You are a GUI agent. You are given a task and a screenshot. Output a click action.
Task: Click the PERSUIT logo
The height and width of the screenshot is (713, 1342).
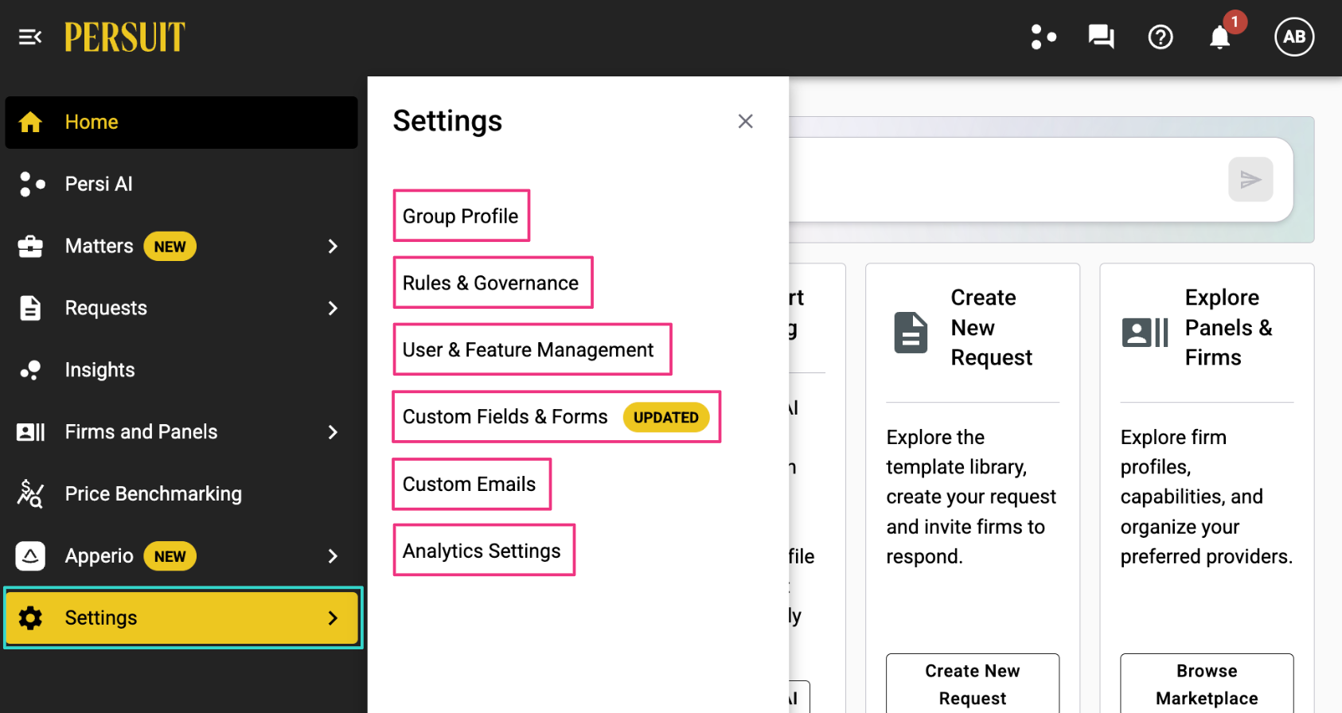(125, 37)
